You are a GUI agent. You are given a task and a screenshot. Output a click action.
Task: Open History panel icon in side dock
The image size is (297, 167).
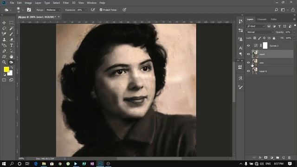(240, 21)
